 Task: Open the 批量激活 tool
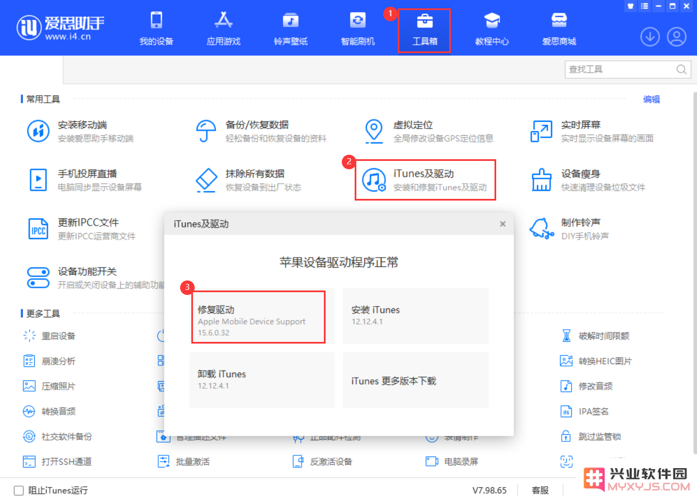[183, 461]
